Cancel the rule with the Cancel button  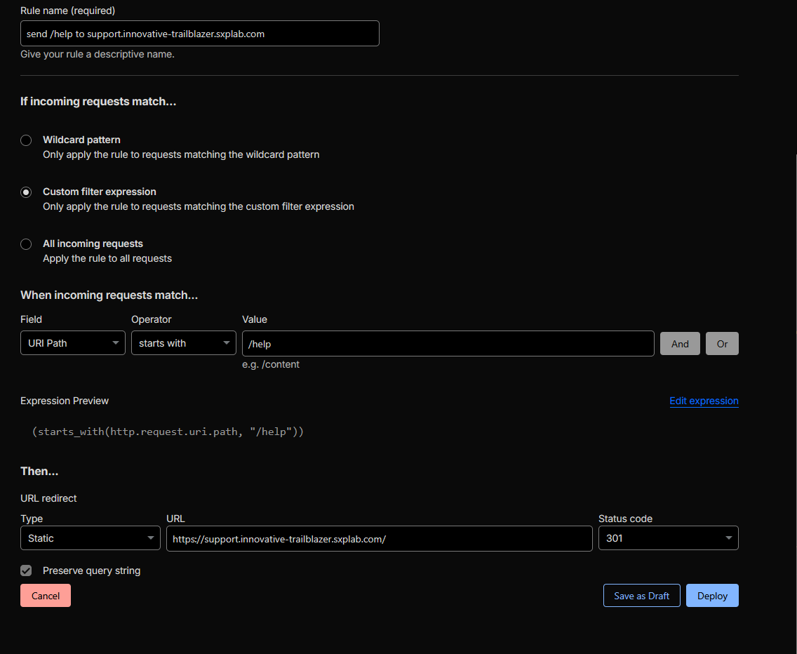pyautogui.click(x=46, y=596)
